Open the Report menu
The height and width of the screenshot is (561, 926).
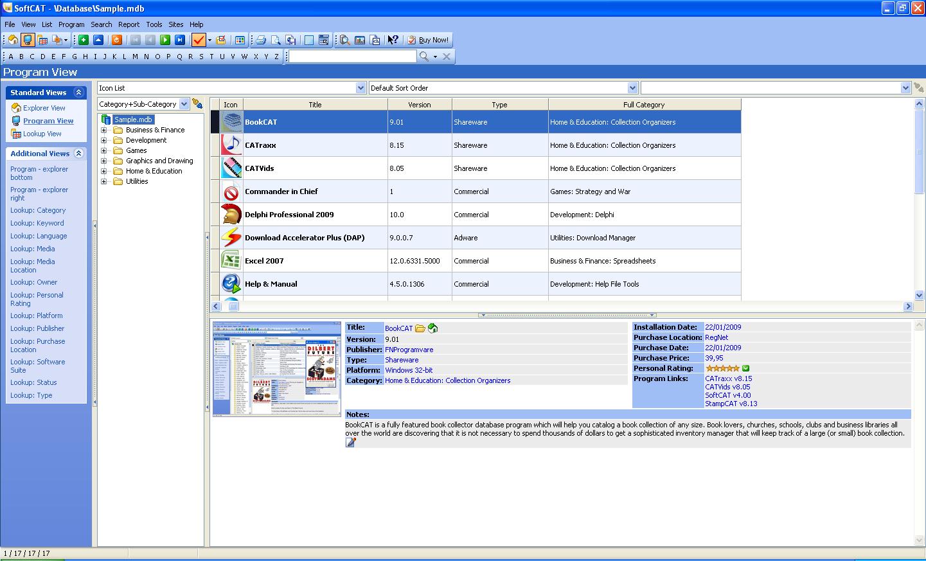click(x=129, y=24)
